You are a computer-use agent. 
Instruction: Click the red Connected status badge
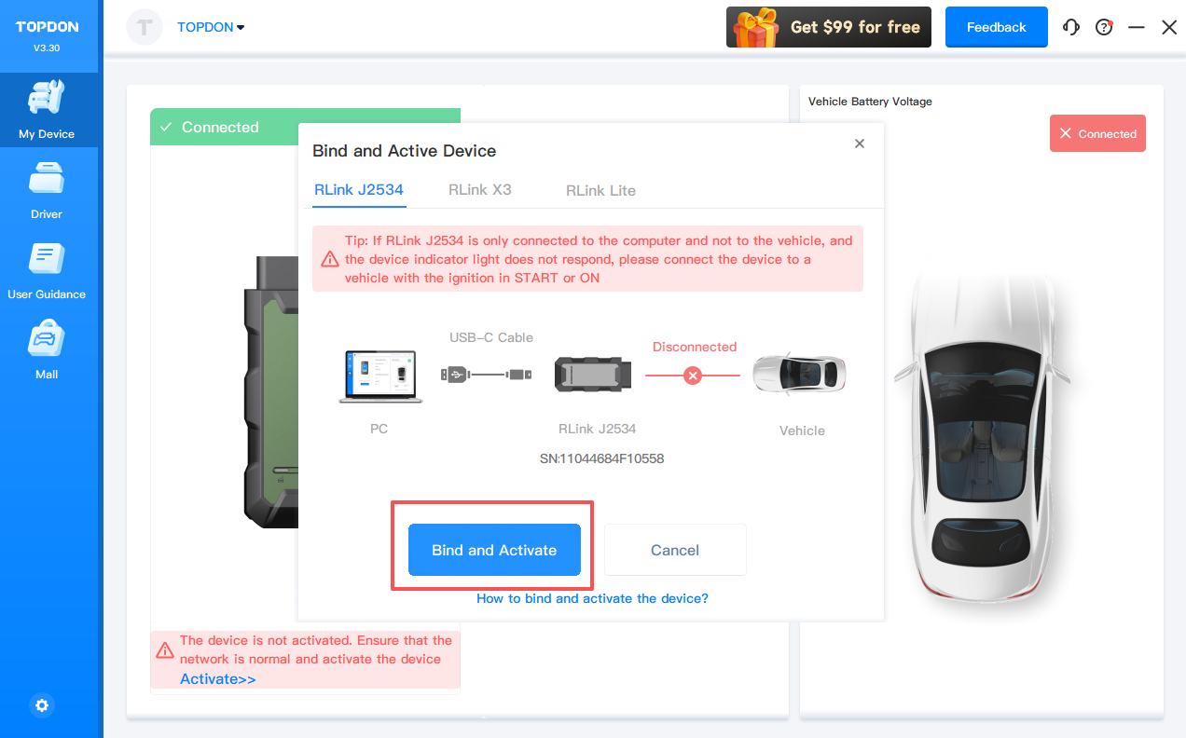[1097, 133]
